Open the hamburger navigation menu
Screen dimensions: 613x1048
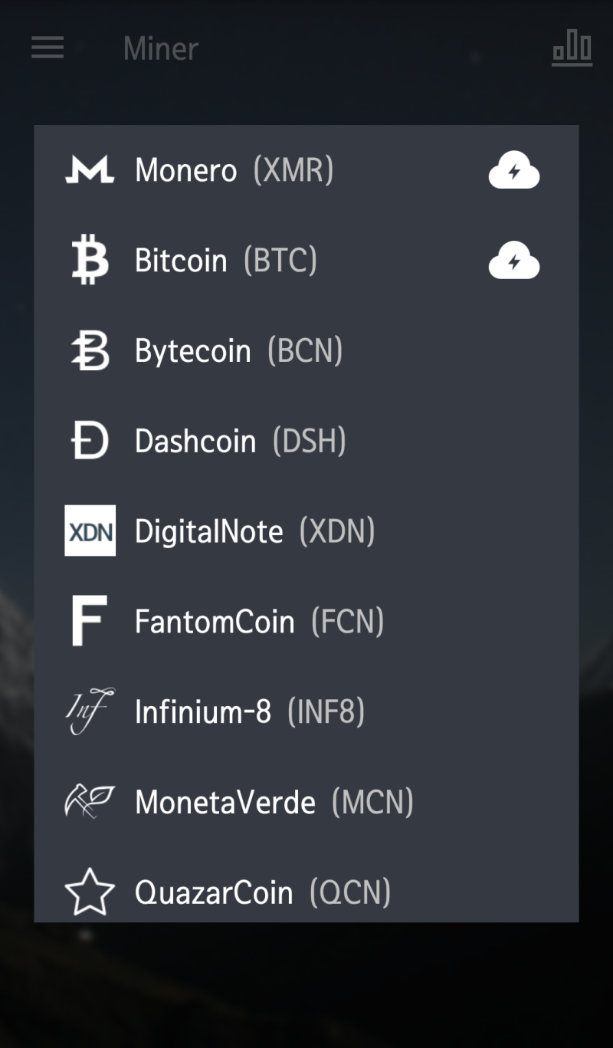[x=48, y=48]
